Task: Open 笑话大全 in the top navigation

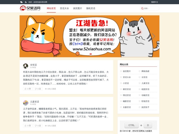Action: (64, 8)
